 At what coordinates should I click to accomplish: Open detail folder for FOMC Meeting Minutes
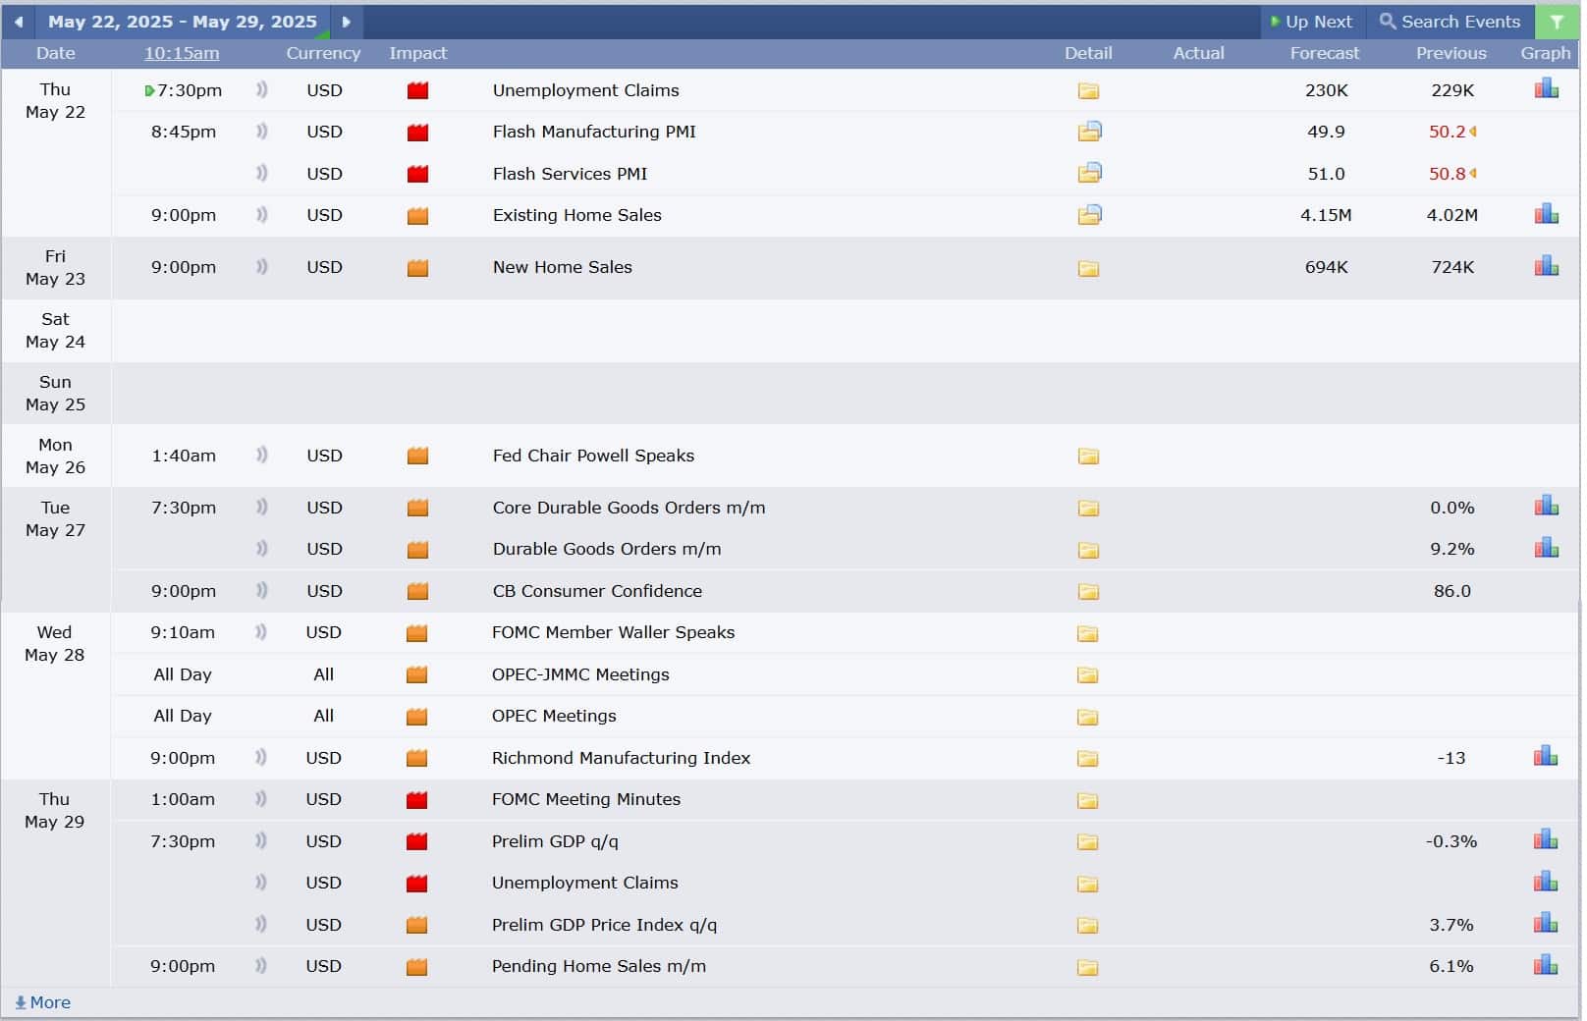[x=1087, y=800]
